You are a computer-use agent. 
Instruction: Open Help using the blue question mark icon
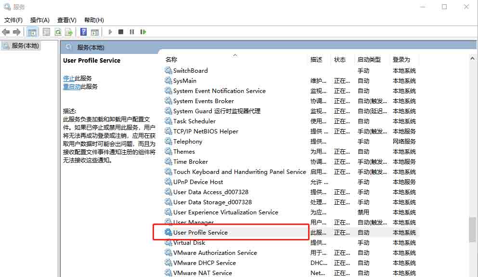83,32
